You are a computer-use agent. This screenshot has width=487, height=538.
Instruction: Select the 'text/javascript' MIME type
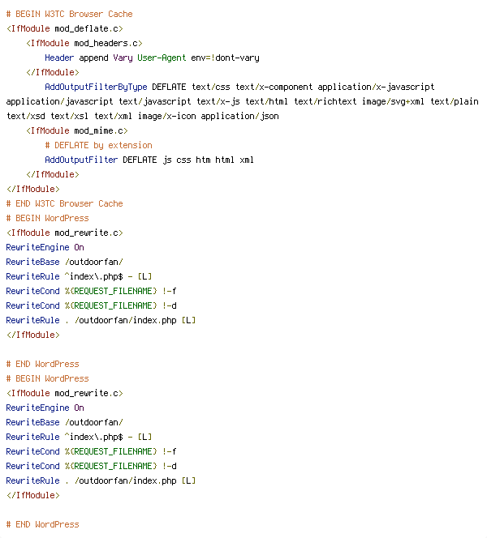pyautogui.click(x=155, y=101)
